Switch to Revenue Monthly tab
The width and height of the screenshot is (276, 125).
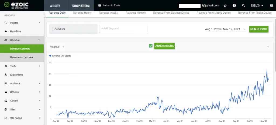(x=136, y=13)
